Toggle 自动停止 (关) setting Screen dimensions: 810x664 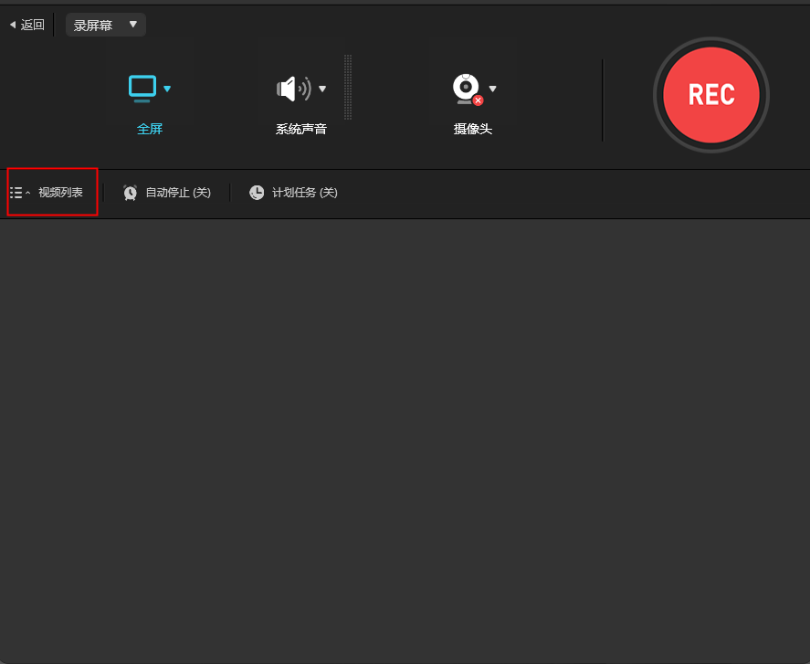pyautogui.click(x=178, y=193)
